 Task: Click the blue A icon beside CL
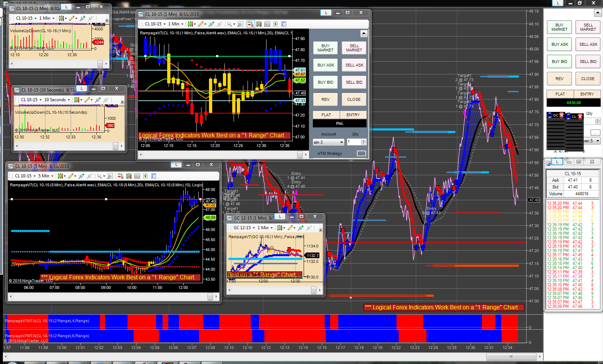[x=568, y=117]
